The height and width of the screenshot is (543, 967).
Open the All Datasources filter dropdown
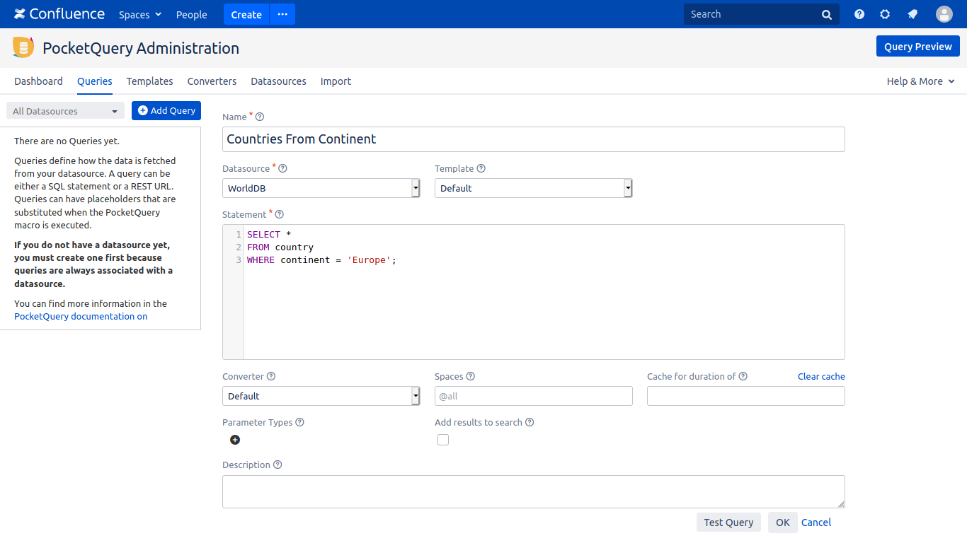point(64,110)
